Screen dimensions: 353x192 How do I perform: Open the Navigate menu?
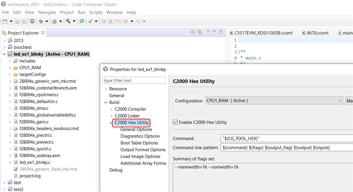coord(47,12)
